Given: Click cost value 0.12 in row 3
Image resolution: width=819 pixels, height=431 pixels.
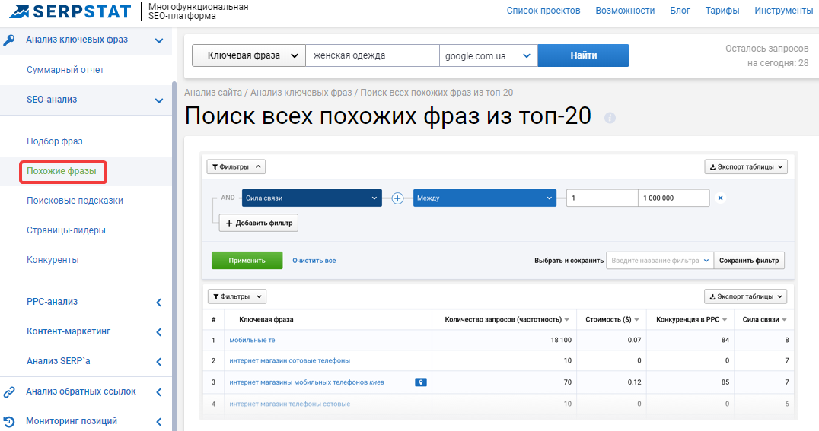Looking at the screenshot, I should click(635, 382).
